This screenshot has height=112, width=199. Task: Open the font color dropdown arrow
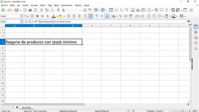tap(57, 16)
